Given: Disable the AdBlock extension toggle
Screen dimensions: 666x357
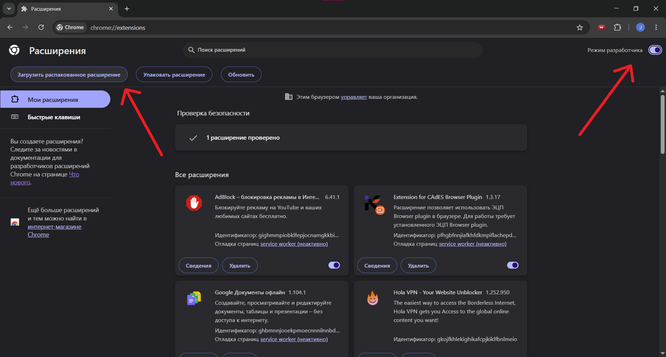Looking at the screenshot, I should tap(334, 265).
